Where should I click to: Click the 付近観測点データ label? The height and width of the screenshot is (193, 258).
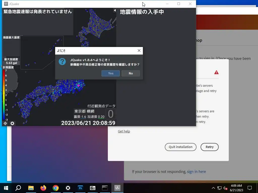point(101,106)
